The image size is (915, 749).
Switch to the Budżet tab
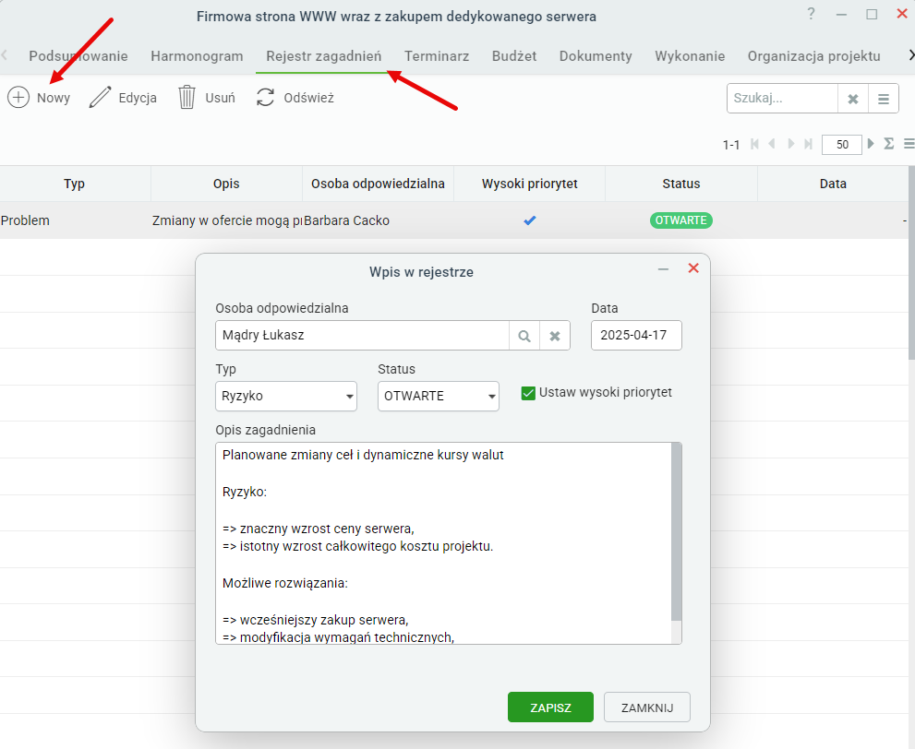click(514, 56)
